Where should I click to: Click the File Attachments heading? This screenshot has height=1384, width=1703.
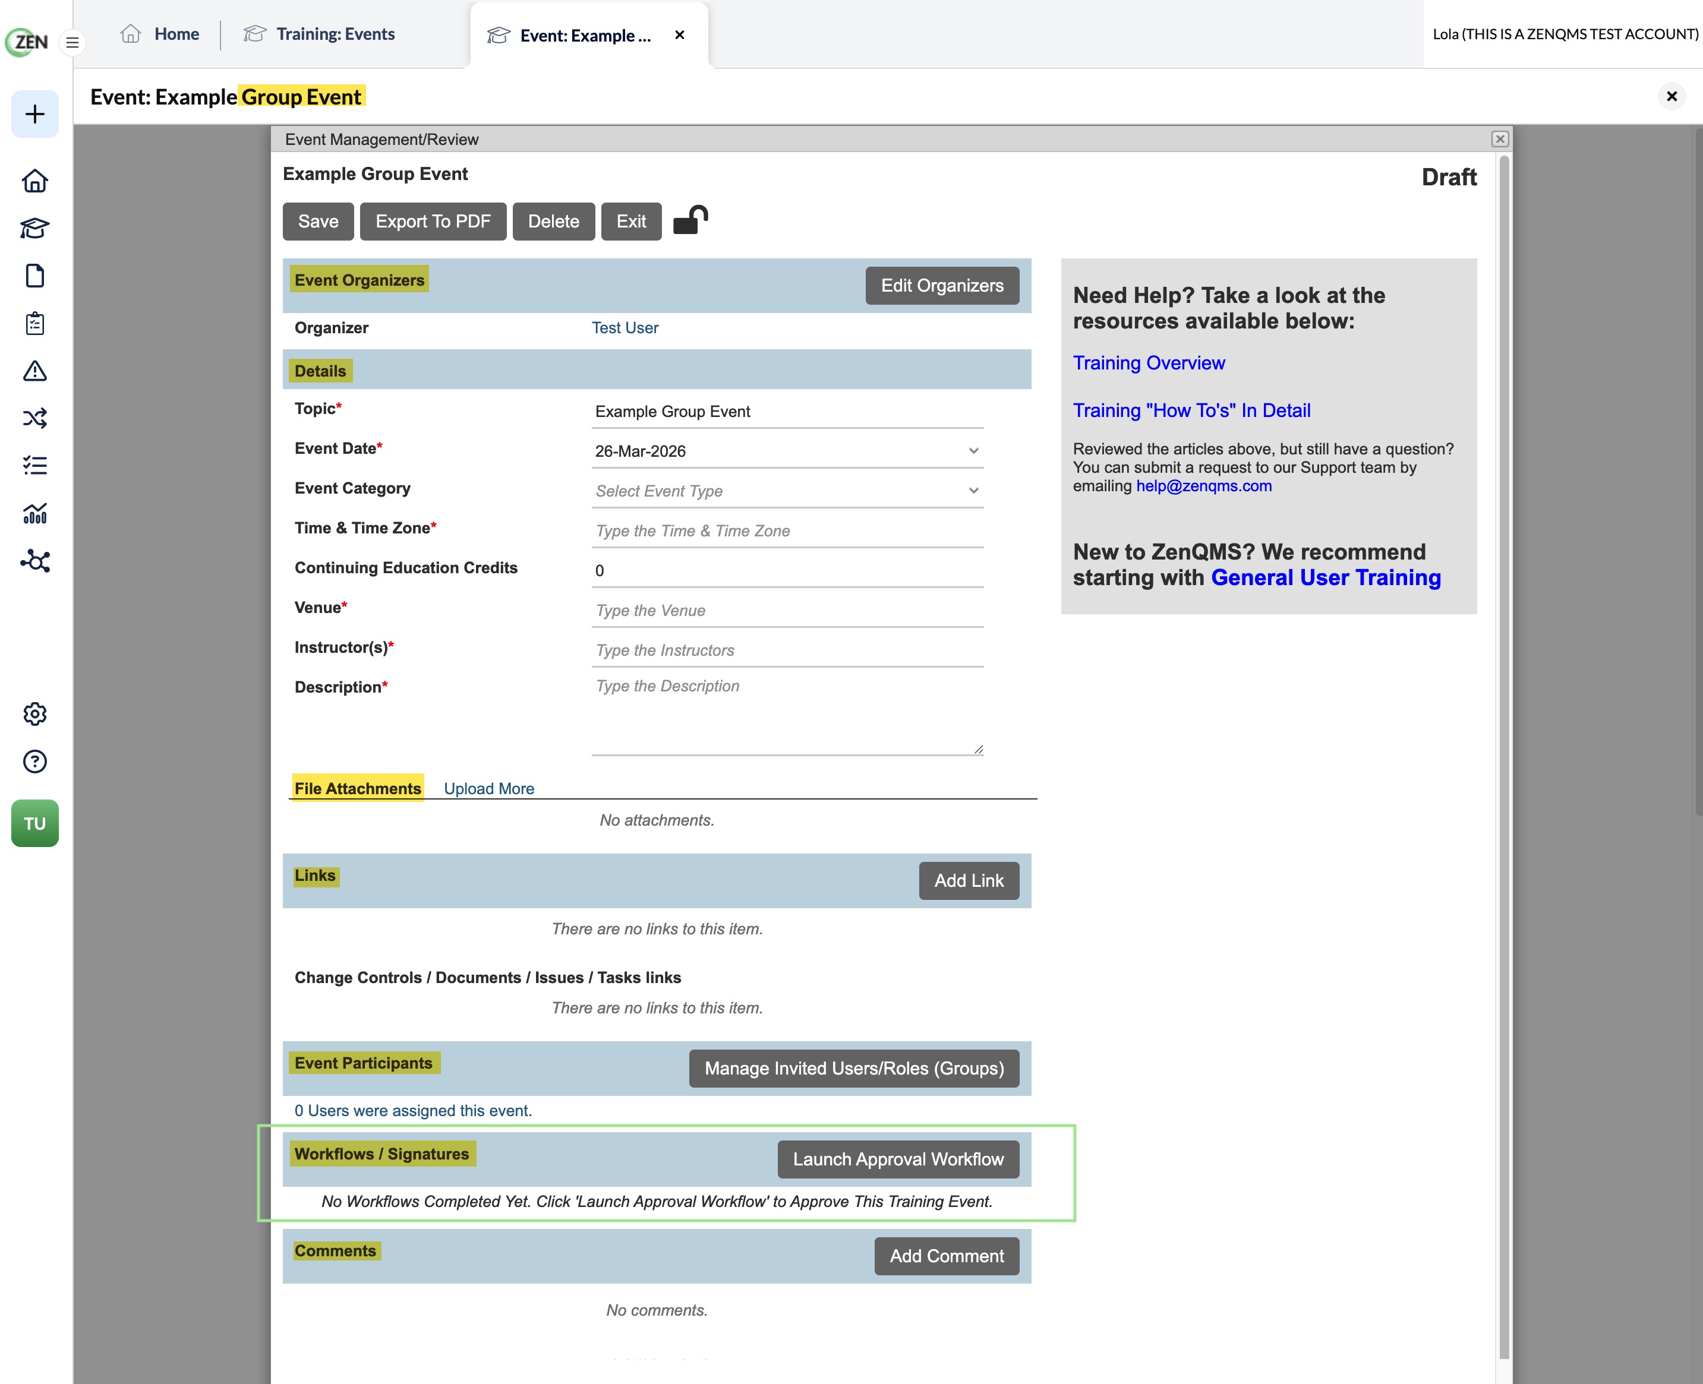tap(357, 788)
